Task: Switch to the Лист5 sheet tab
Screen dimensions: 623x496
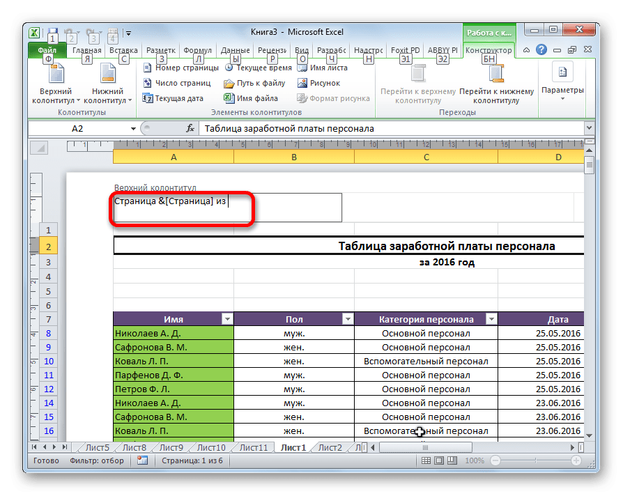Action: (x=97, y=447)
